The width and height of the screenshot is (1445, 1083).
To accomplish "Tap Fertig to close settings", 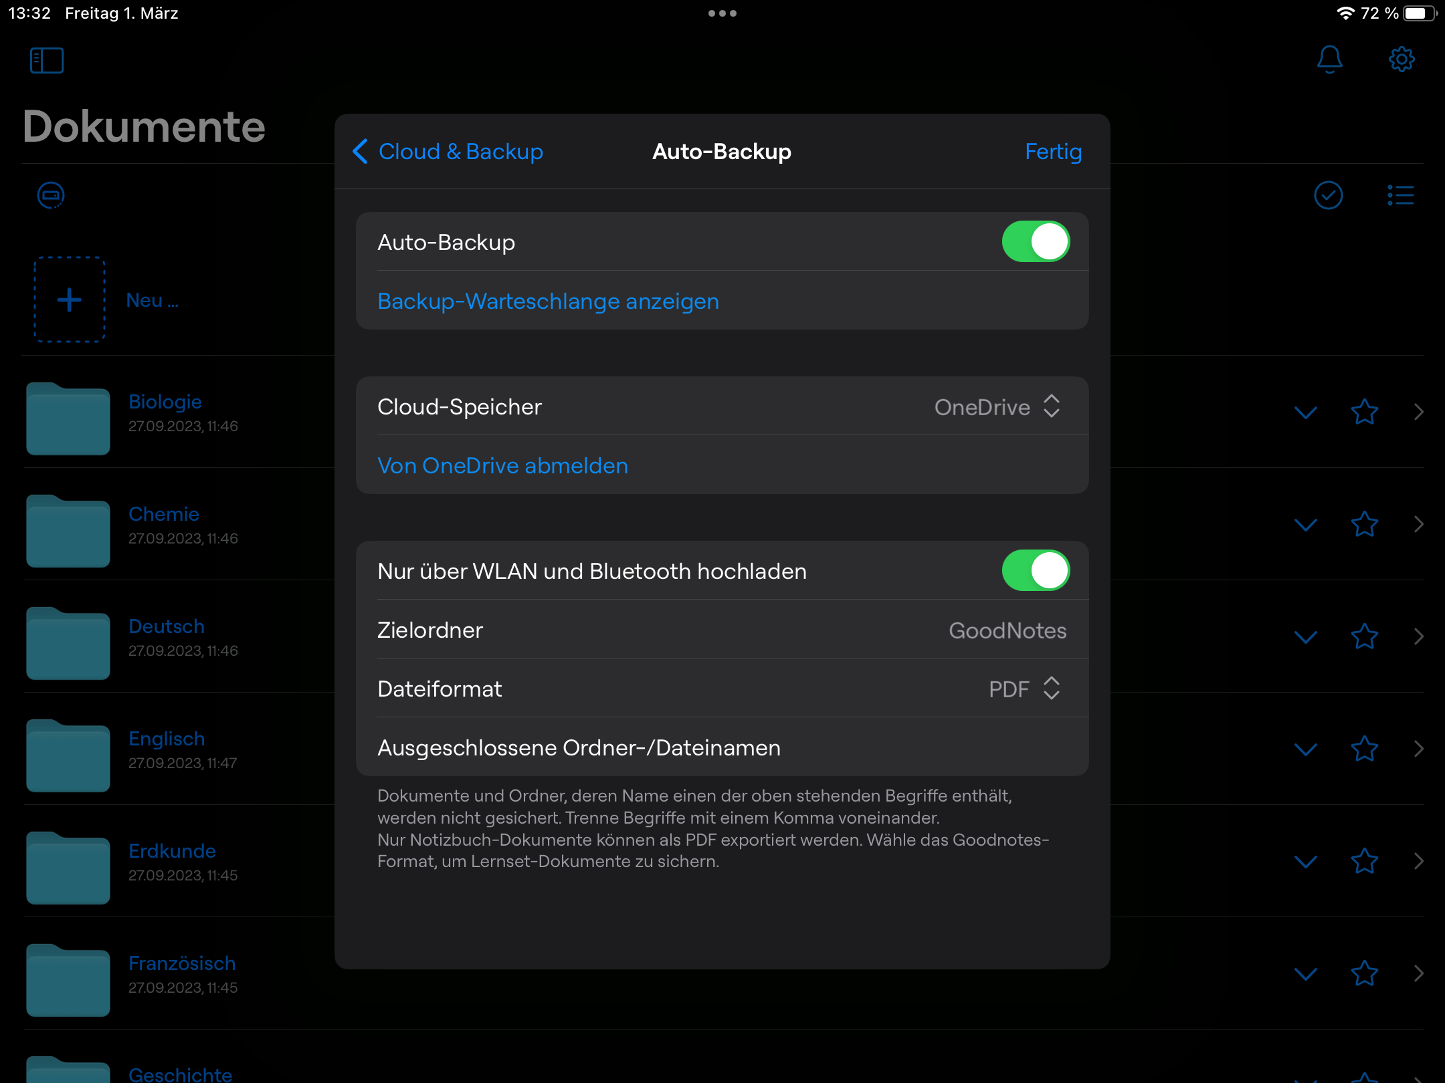I will click(1053, 152).
